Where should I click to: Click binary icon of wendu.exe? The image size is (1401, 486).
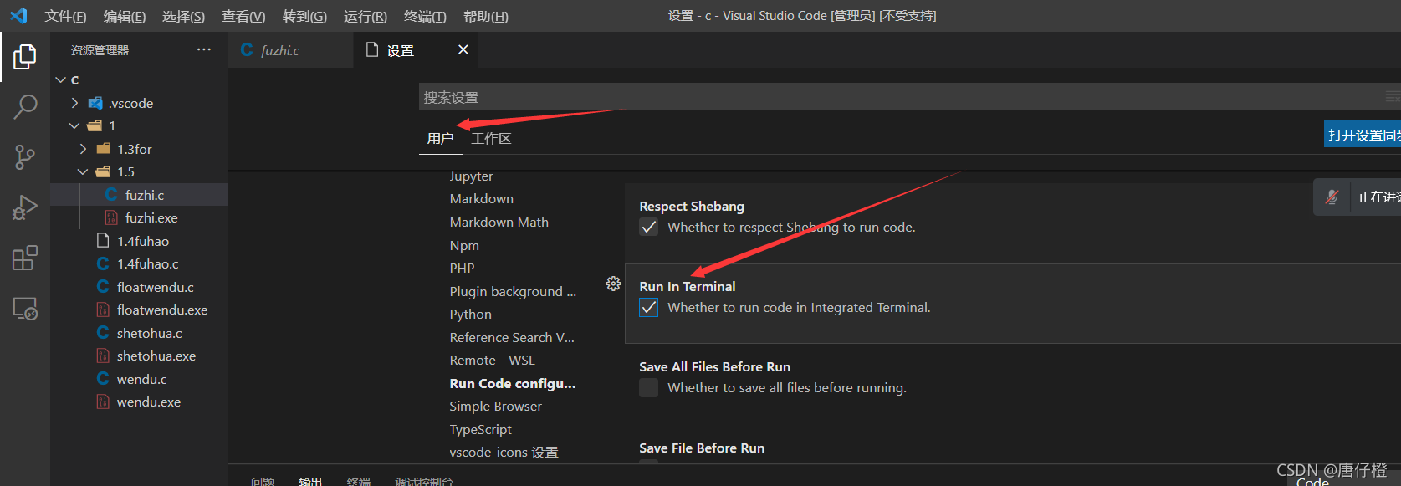(x=103, y=402)
